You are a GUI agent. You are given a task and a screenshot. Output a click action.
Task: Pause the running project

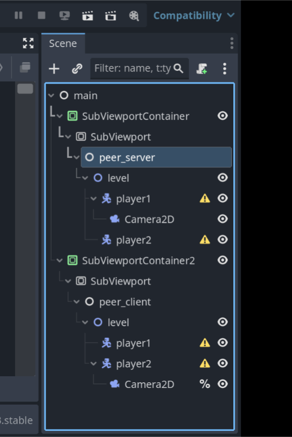click(18, 15)
